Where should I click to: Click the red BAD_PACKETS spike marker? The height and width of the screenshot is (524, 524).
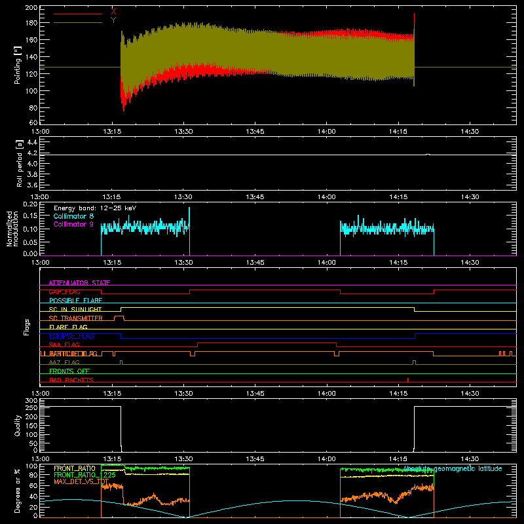[408, 380]
